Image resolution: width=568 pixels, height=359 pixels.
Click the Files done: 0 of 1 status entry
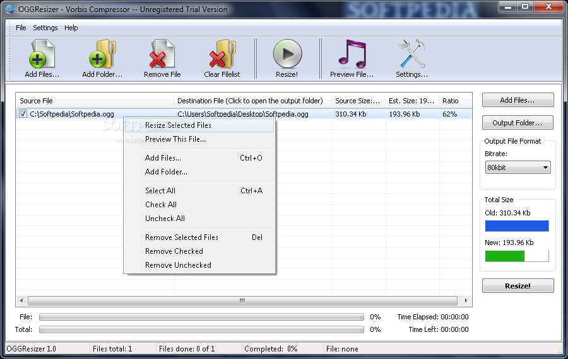tap(187, 349)
